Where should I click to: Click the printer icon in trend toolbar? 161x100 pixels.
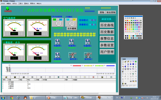click(x=24, y=77)
